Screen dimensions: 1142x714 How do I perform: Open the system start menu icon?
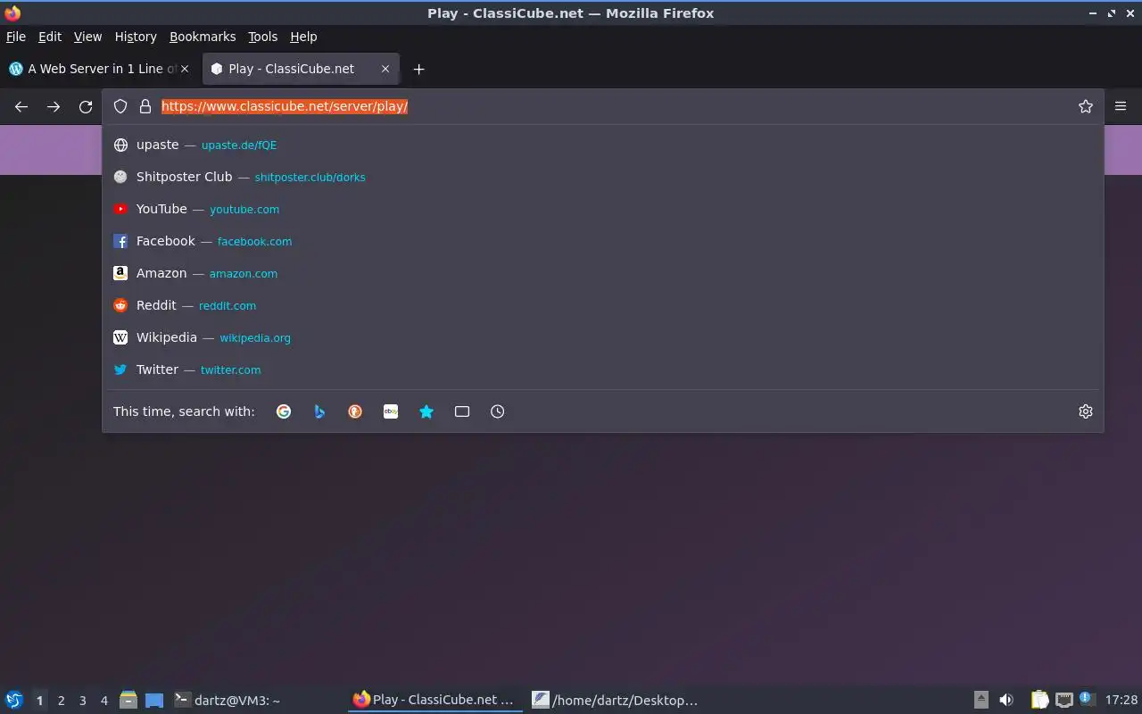coord(14,700)
